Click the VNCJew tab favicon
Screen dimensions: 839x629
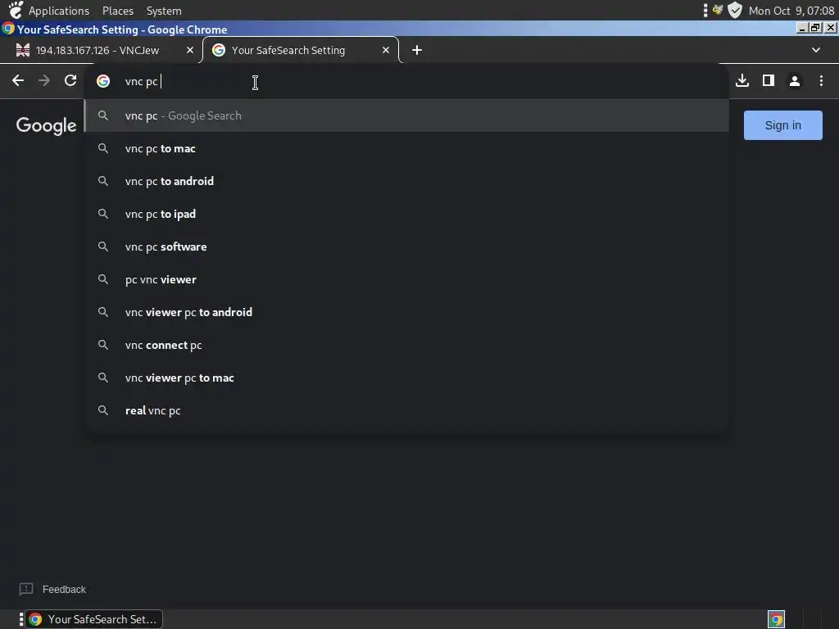tap(23, 50)
